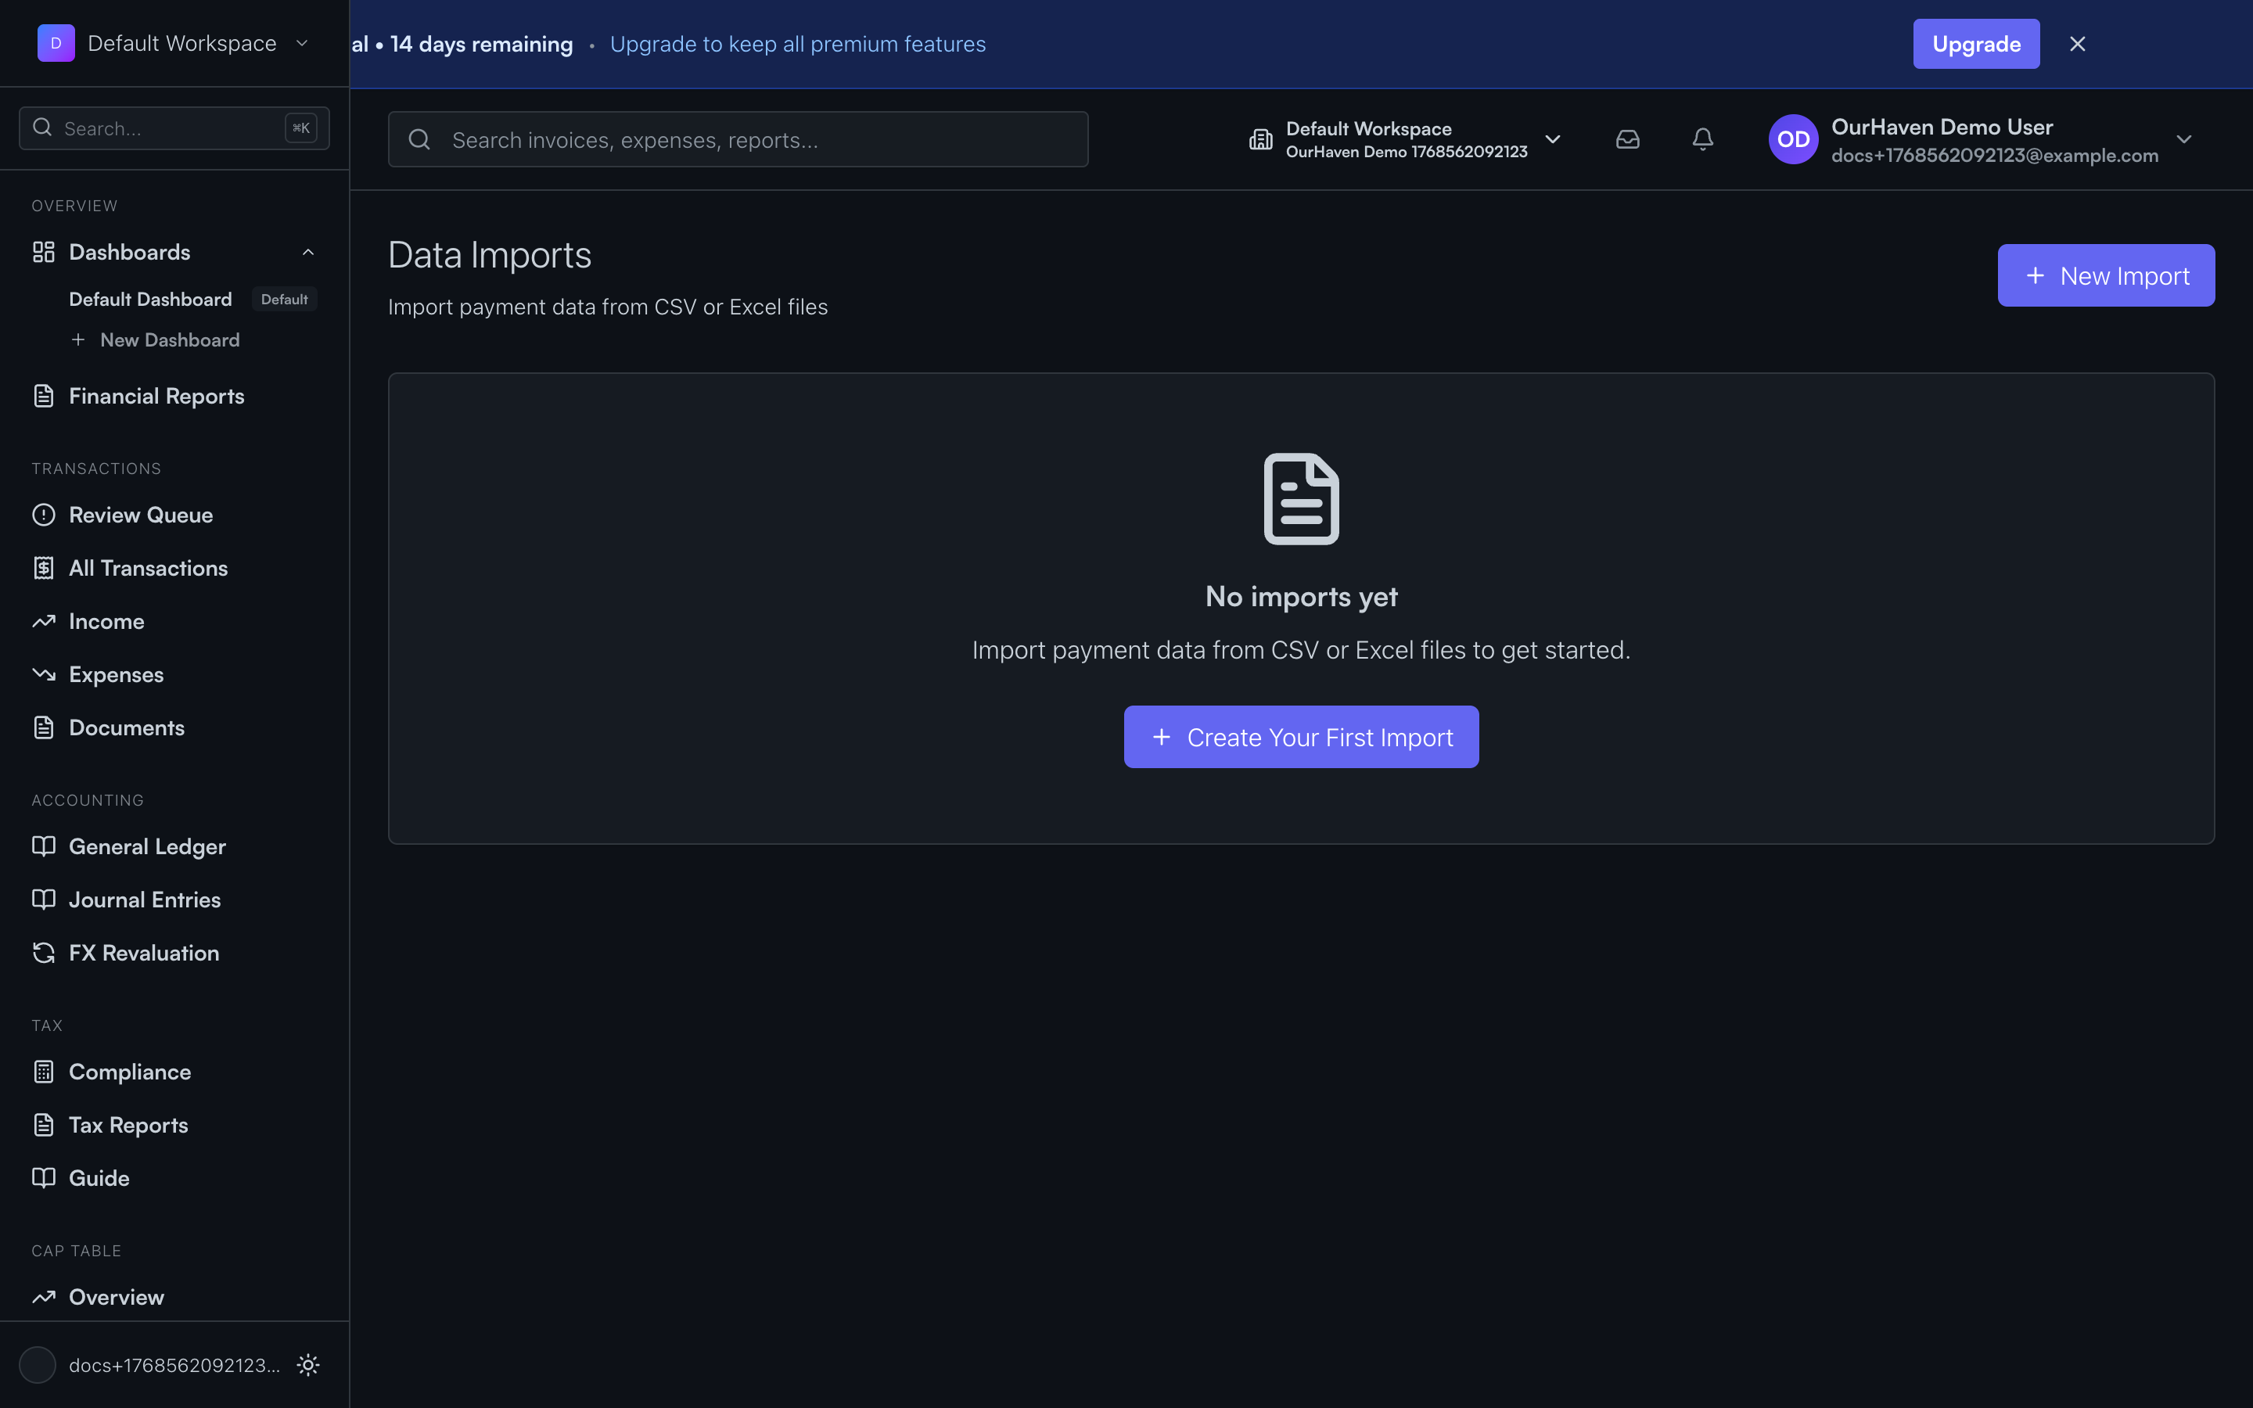Screen dimensions: 2253x1408
Task: Open the workspace dropdown next to OurHaven Demo
Action: 1554,138
